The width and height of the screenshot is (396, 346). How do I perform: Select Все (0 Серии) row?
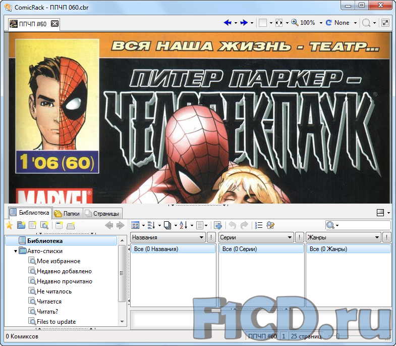point(261,249)
